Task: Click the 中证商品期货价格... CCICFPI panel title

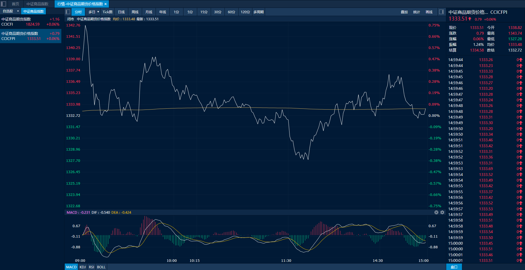Action: click(478, 12)
